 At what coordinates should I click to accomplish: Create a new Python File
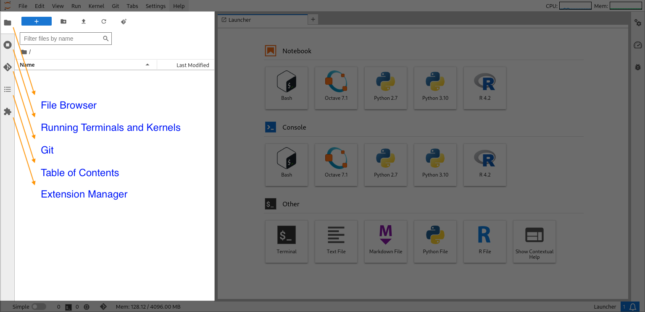[x=435, y=242]
